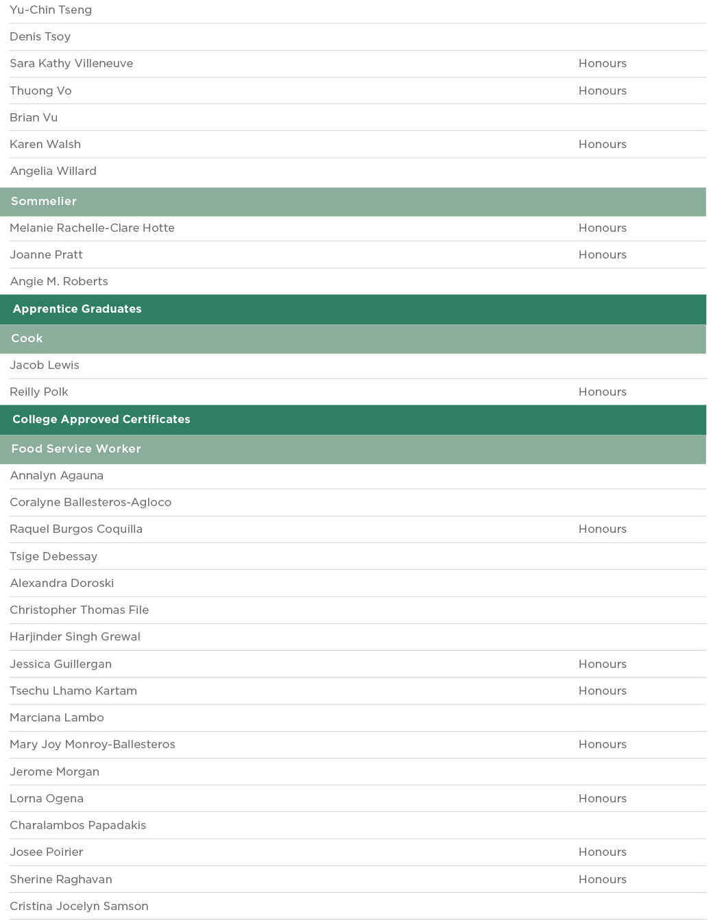Select Cristina Jocelyn Samson's name
This screenshot has height=921, width=711.
click(79, 907)
